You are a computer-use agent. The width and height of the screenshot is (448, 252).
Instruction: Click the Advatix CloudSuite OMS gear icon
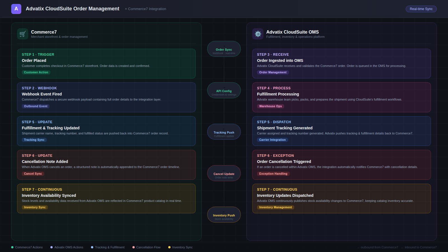pos(258,34)
